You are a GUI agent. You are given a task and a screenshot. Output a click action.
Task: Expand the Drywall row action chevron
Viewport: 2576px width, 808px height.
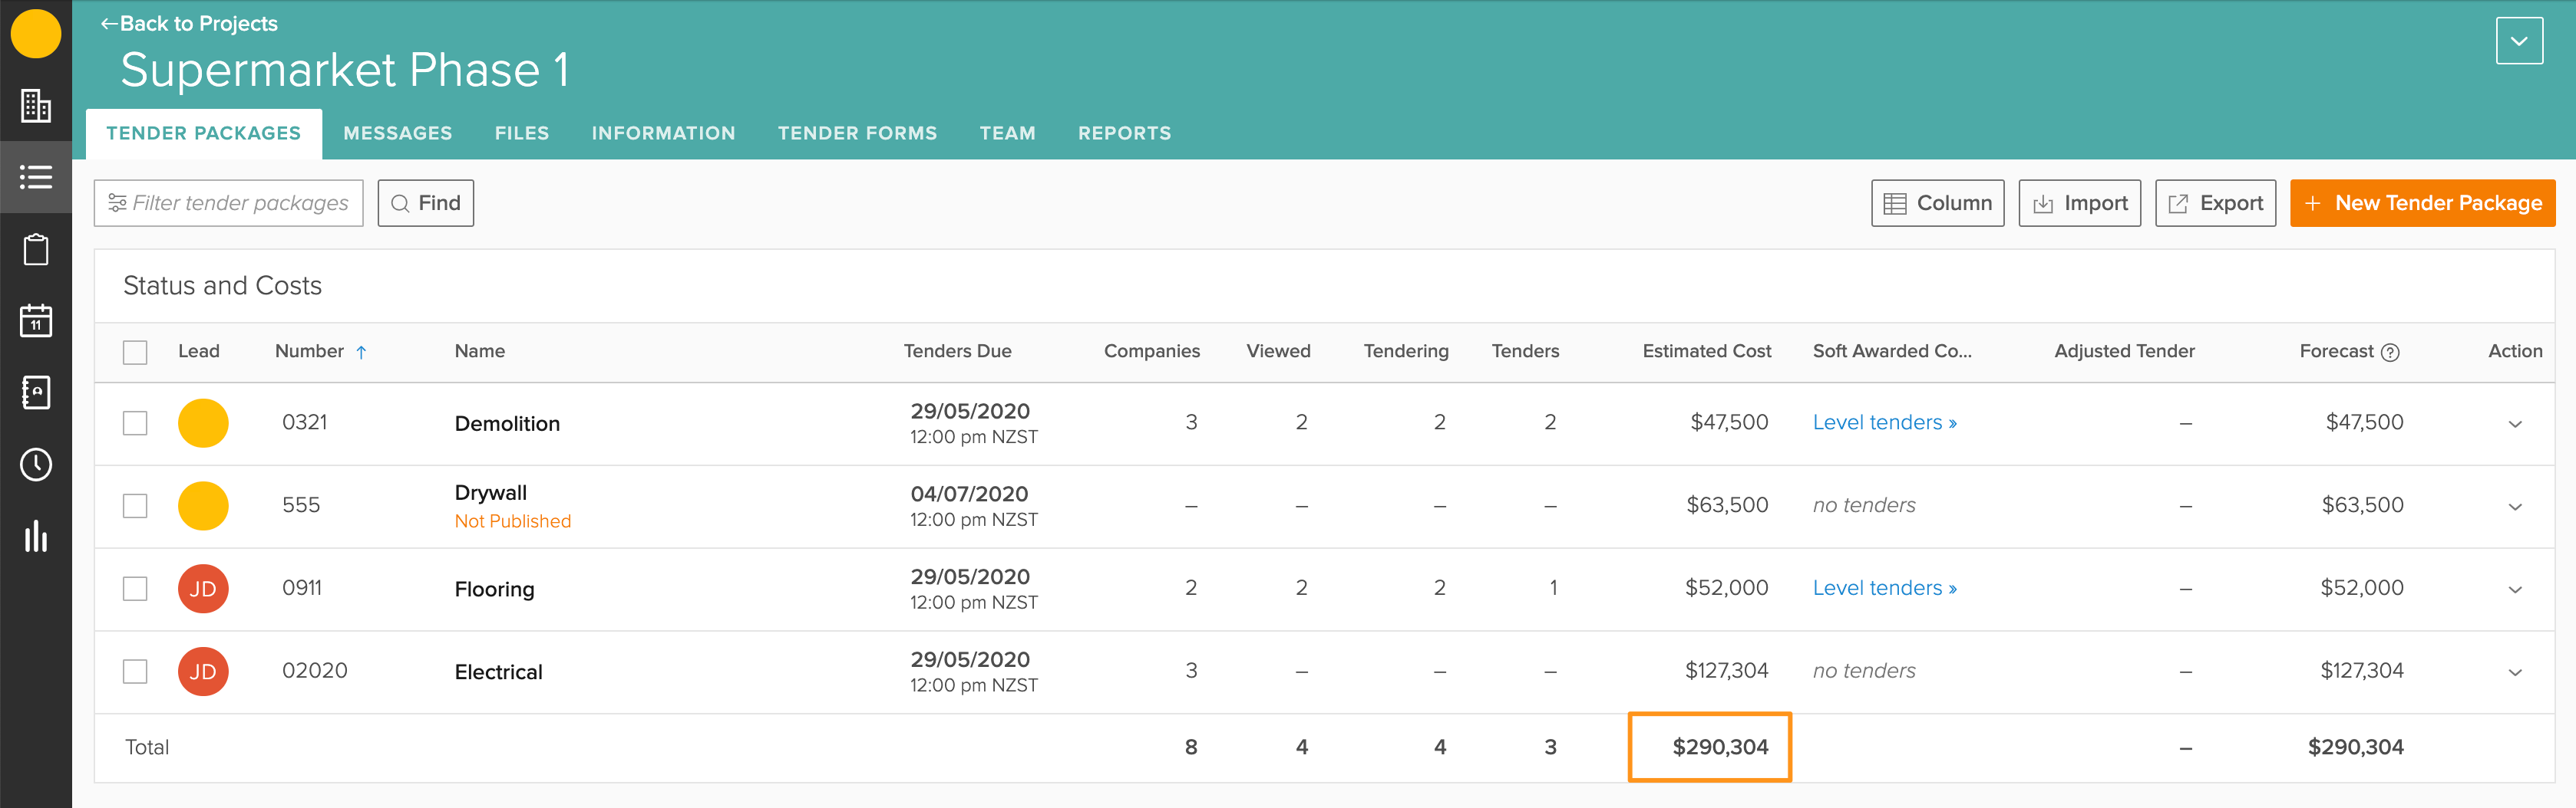[x=2515, y=507]
